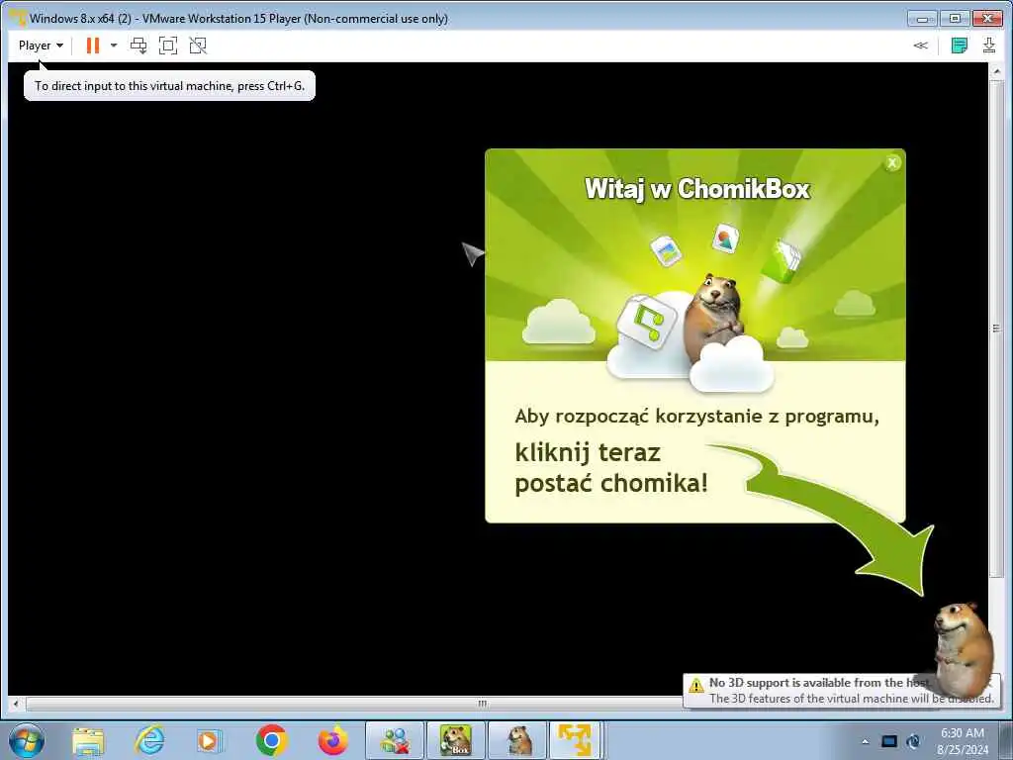Click the music note file icon in popup
Image resolution: width=1013 pixels, height=760 pixels.
coord(646,322)
